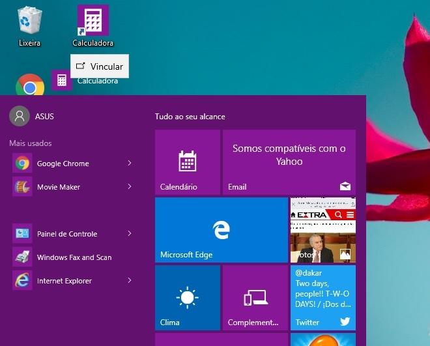Expand Internet Explorer jump list arrow
Image resolution: width=430 pixels, height=346 pixels.
click(x=130, y=280)
